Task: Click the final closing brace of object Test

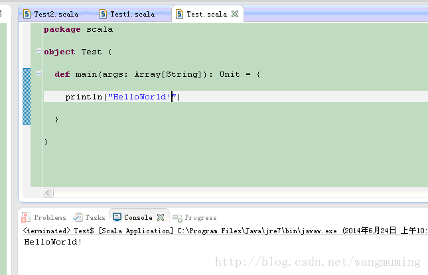Action: (x=46, y=142)
